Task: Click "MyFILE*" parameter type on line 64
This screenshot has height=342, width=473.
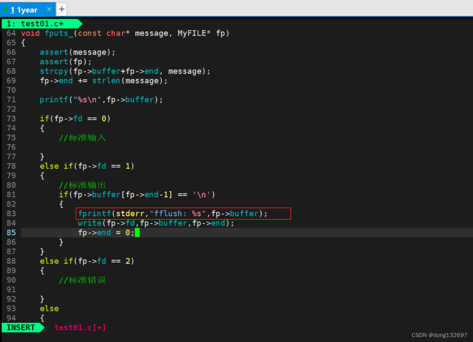Action: [194, 33]
